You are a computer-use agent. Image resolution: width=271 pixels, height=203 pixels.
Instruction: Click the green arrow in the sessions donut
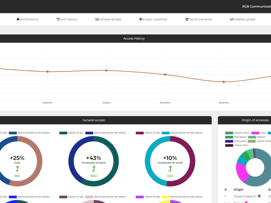(170, 169)
